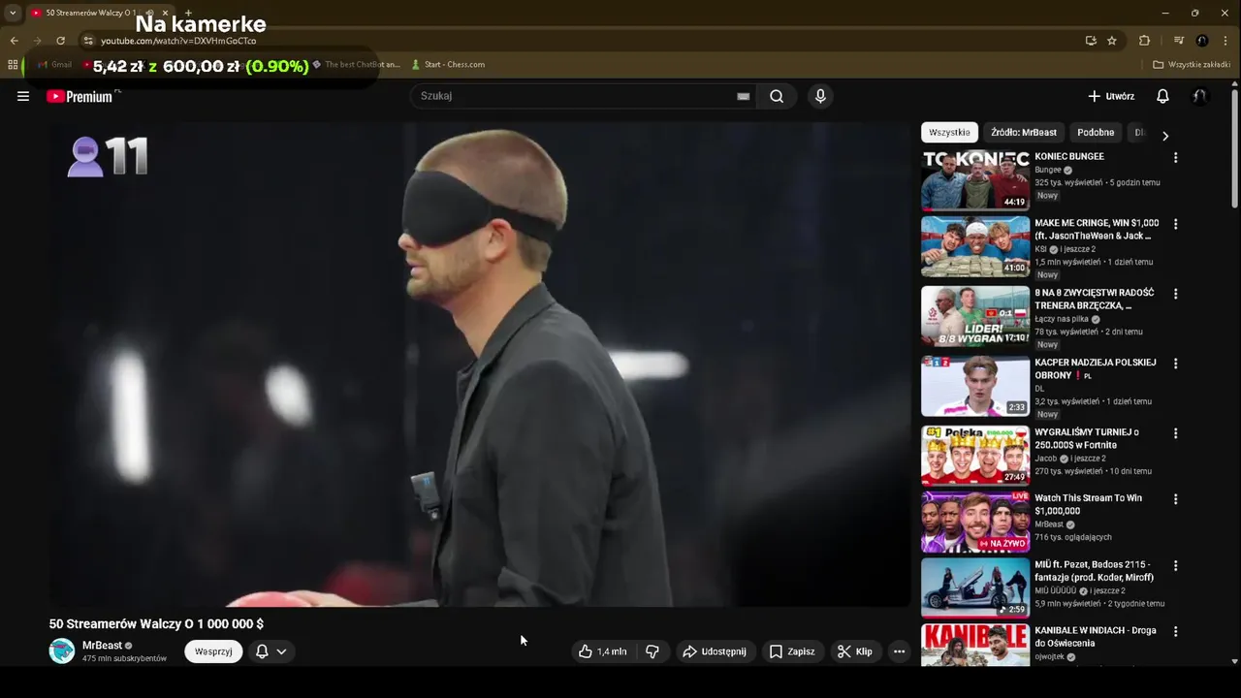Open the browser extensions puzzle icon
Image resolution: width=1241 pixels, height=698 pixels.
(x=1144, y=41)
